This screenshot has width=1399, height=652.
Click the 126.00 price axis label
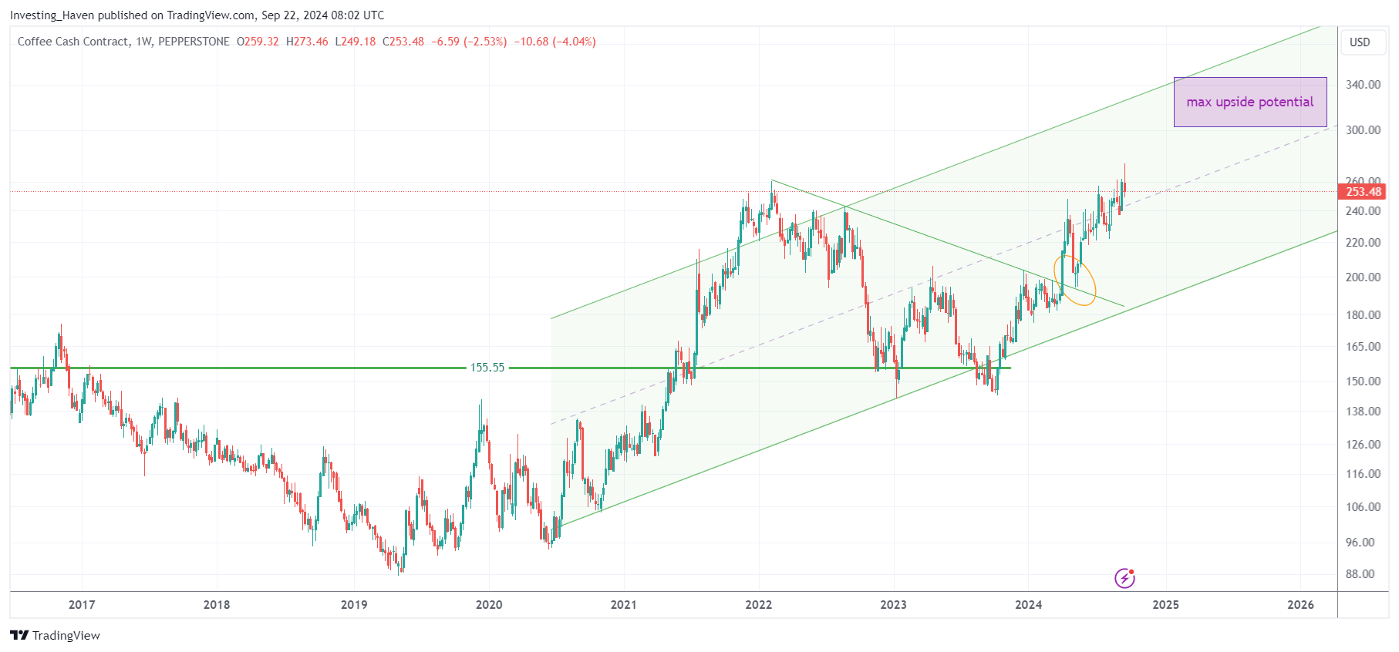point(1363,445)
